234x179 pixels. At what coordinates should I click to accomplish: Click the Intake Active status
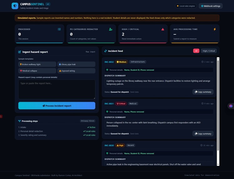[x=91, y=127]
